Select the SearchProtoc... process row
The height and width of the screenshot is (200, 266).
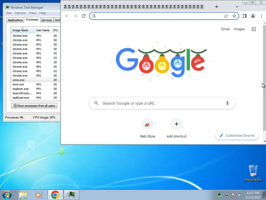pyautogui.click(x=36, y=93)
